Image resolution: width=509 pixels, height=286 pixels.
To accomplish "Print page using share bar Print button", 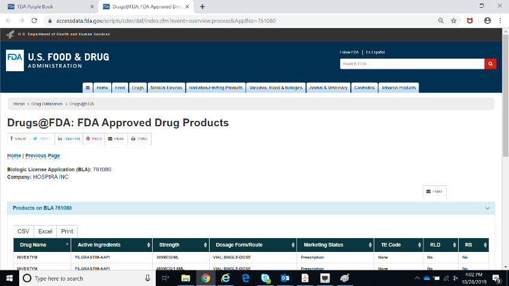I will (x=140, y=139).
